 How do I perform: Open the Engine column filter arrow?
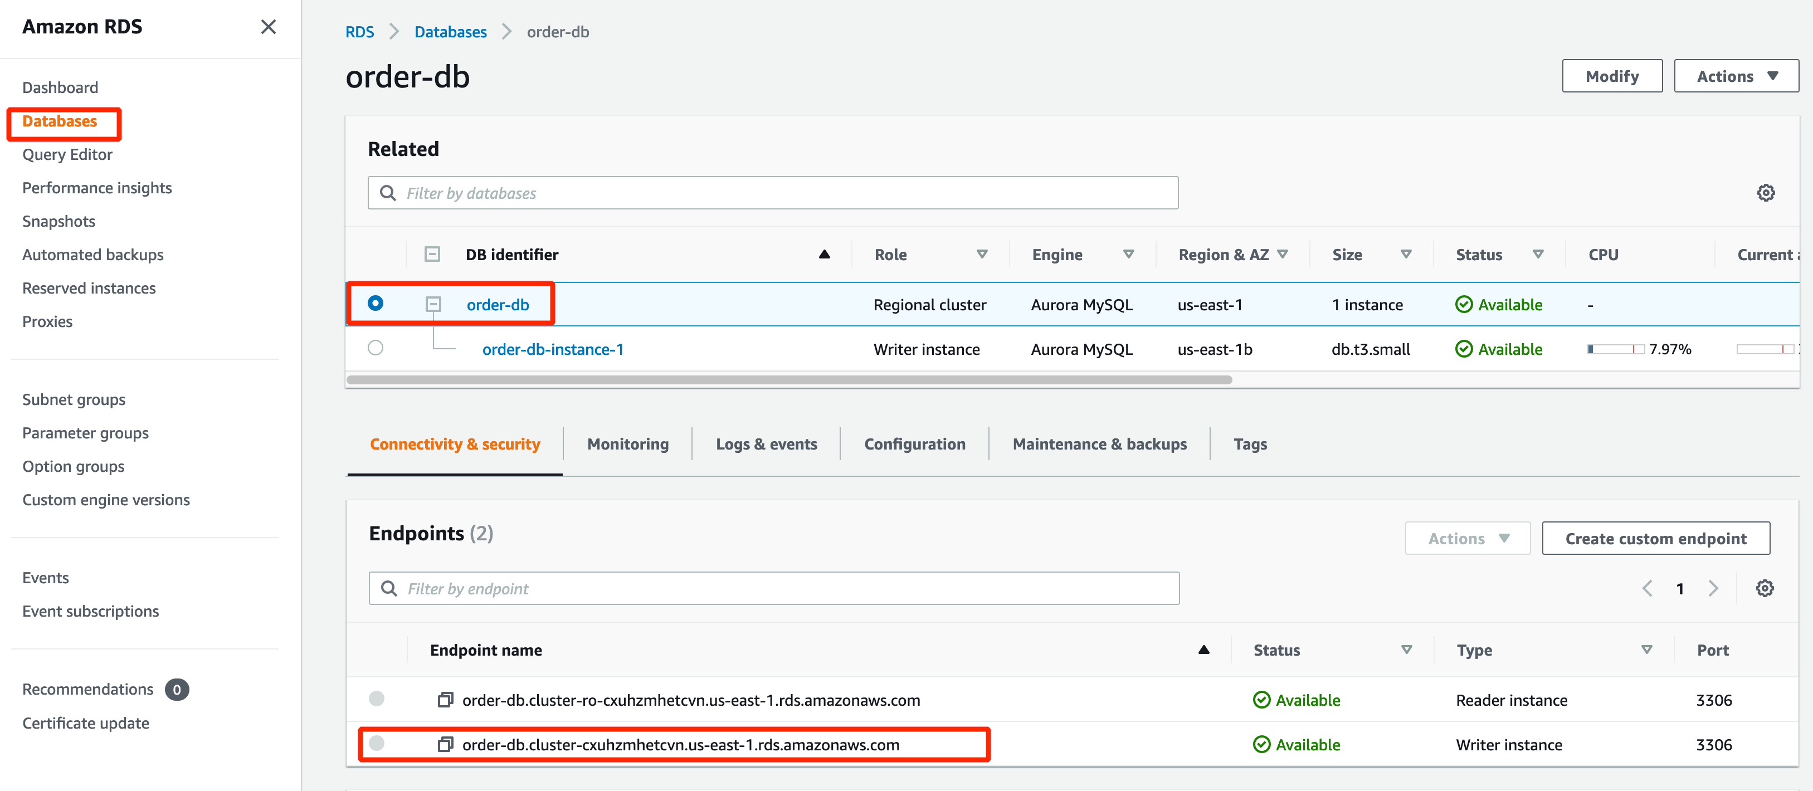[1128, 254]
